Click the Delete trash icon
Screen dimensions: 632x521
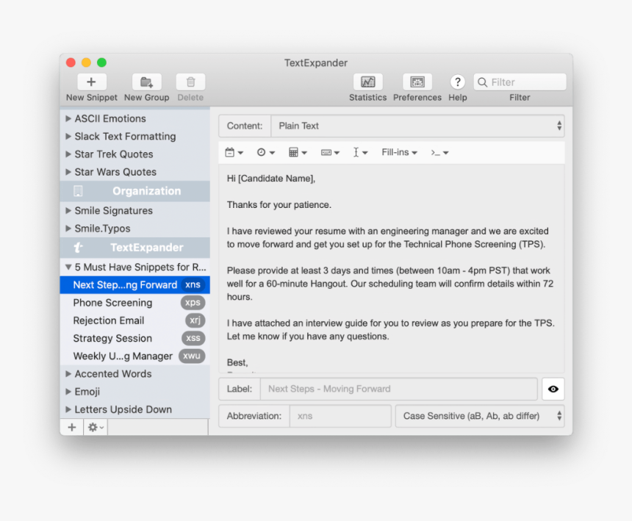click(x=190, y=82)
